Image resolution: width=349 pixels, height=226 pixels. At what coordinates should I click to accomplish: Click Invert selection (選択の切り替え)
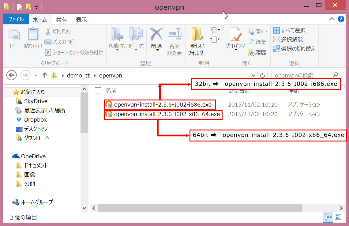pos(294,49)
